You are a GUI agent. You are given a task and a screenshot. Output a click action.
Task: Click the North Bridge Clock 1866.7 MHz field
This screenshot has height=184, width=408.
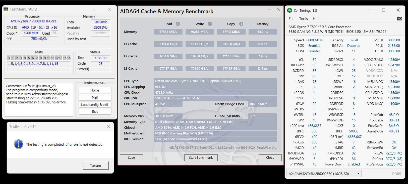(x=263, y=104)
